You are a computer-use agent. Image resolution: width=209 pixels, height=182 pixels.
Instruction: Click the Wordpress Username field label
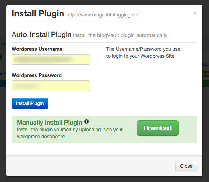(37, 49)
